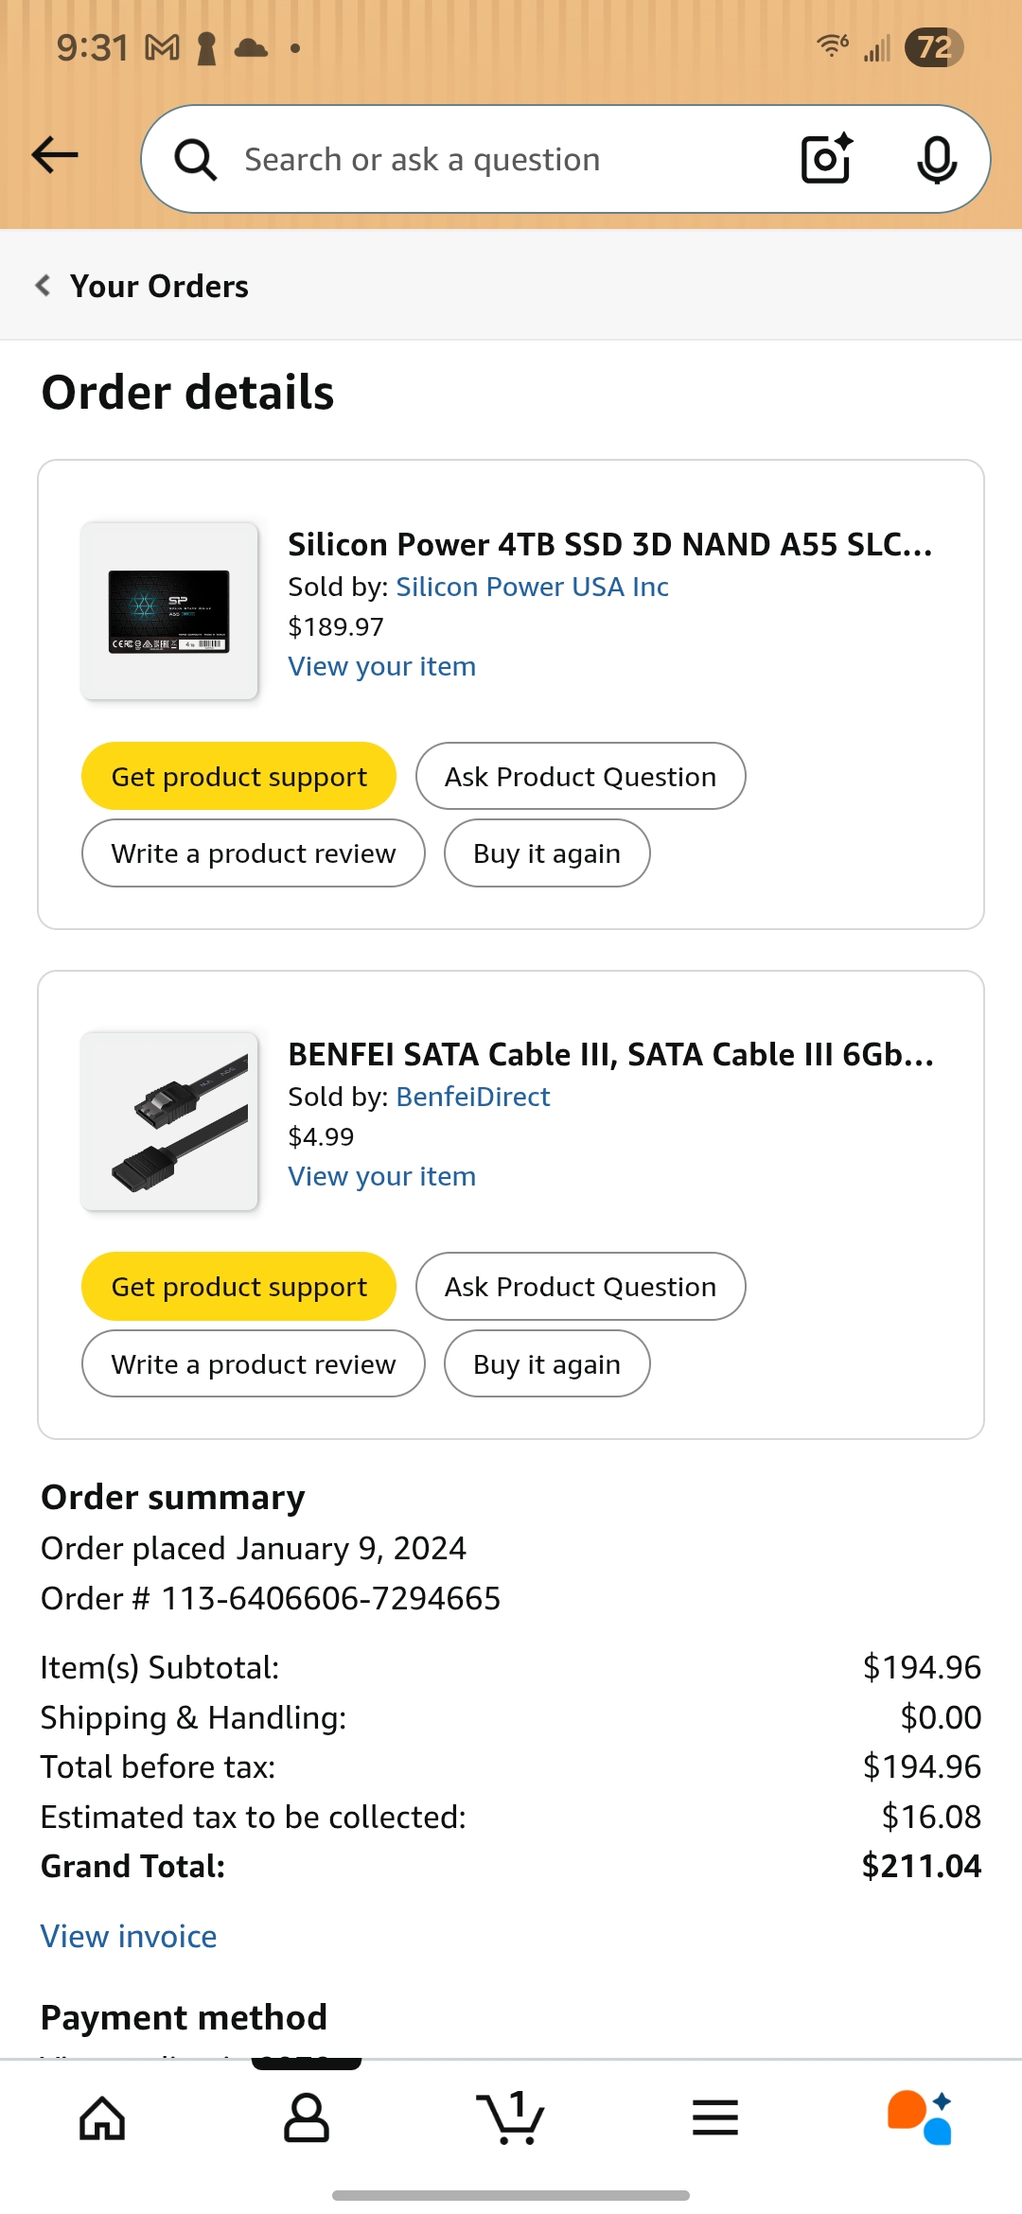Image resolution: width=1022 pixels, height=2214 pixels.
Task: Open the hamburger menu tab
Action: tap(715, 2117)
